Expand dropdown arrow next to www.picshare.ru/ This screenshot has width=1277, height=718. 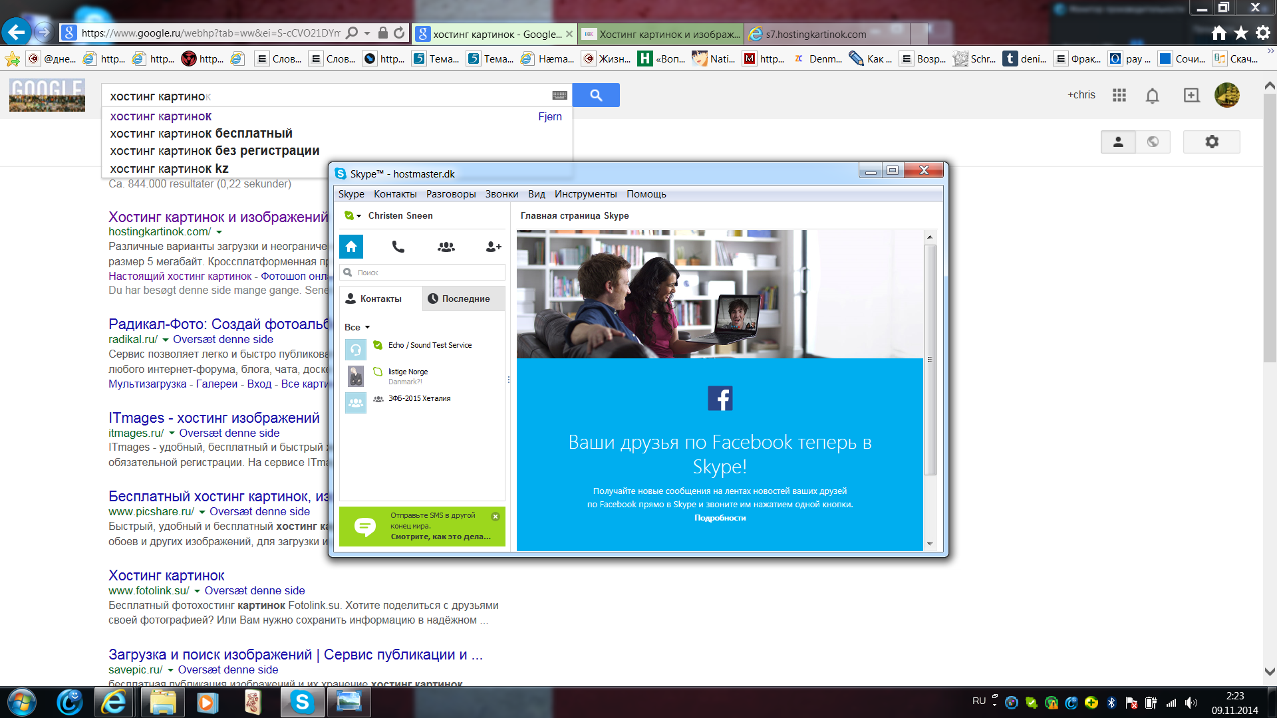202,512
